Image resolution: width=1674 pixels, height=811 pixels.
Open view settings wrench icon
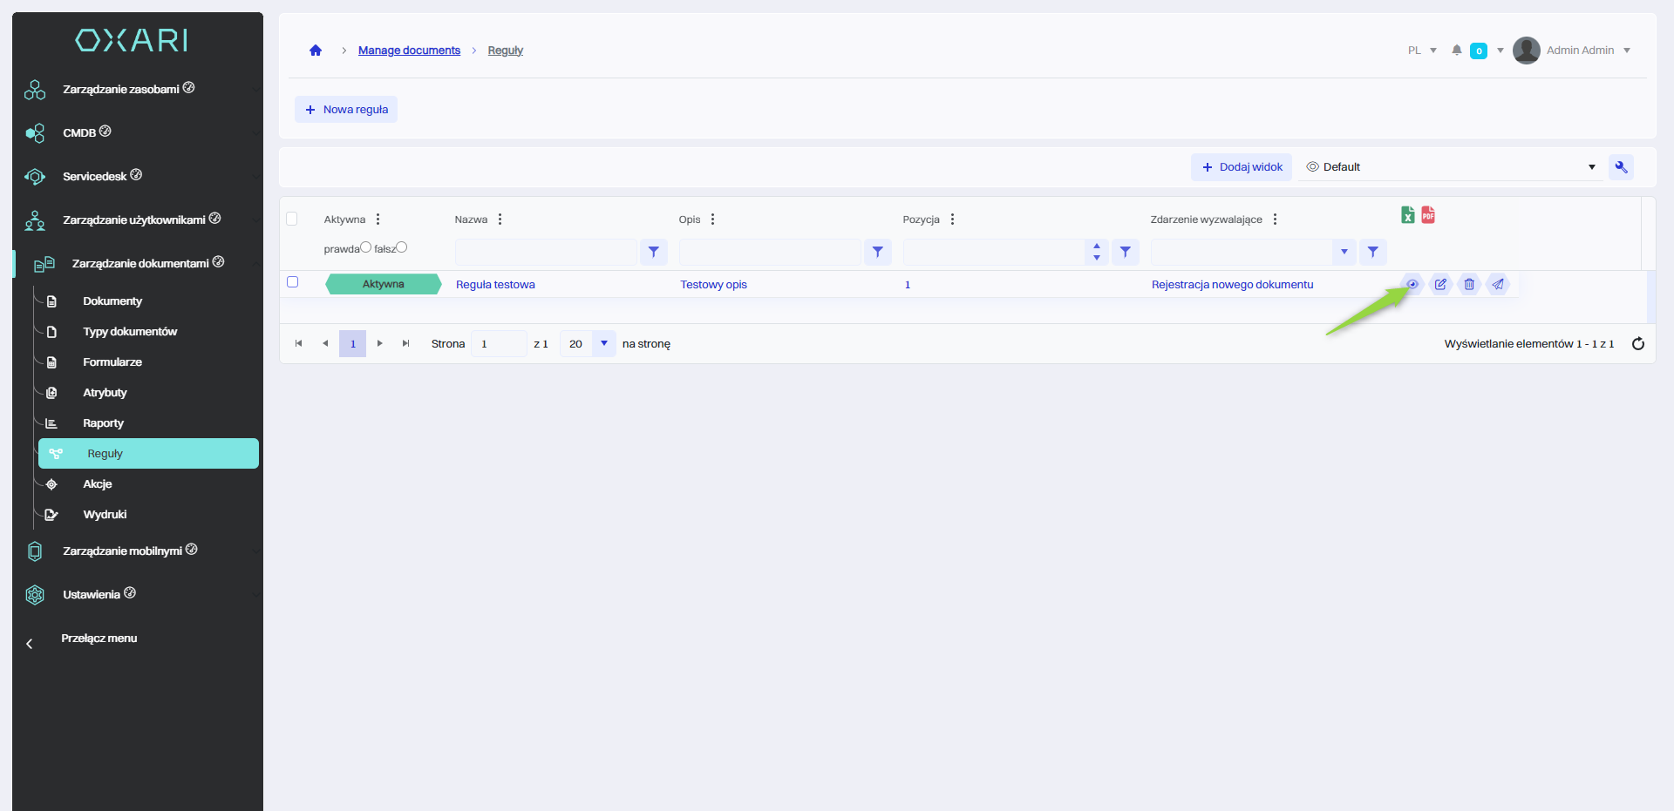pos(1621,167)
